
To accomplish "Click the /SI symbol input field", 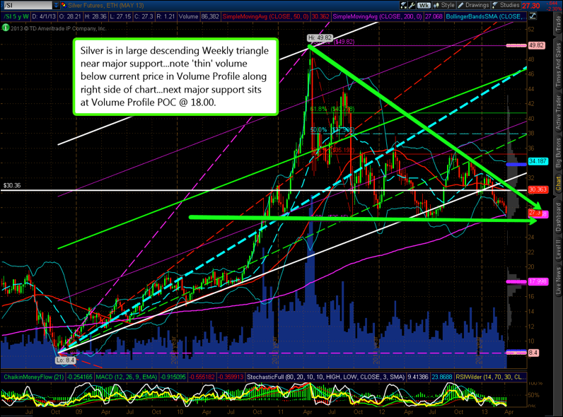I will point(27,6).
